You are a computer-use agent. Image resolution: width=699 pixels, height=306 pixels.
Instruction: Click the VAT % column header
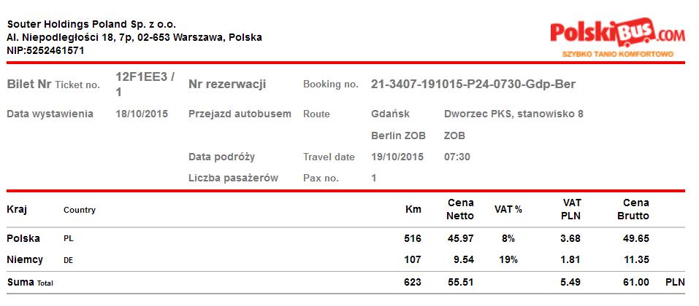[508, 210]
